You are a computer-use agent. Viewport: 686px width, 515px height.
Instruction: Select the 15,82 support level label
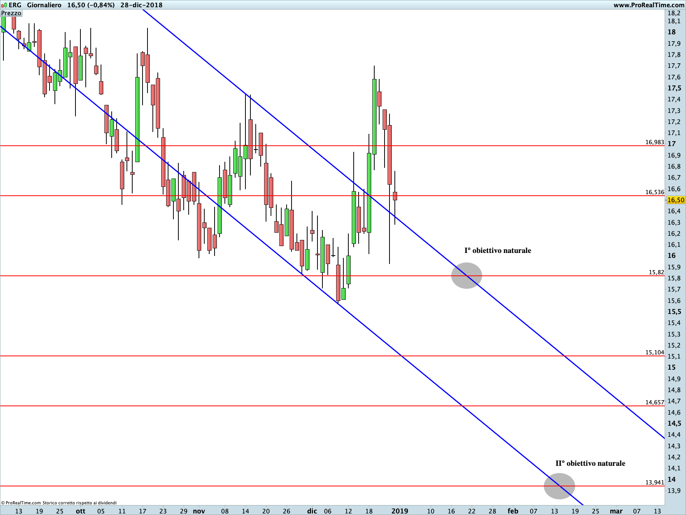pos(656,272)
